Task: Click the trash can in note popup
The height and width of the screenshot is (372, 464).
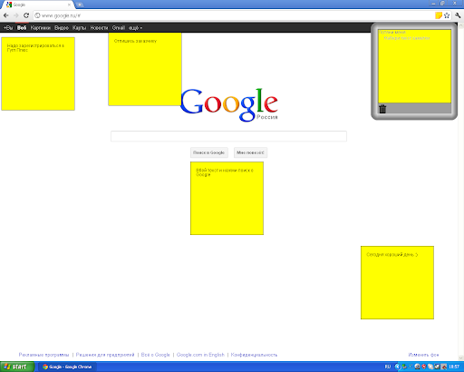Action: [x=382, y=109]
